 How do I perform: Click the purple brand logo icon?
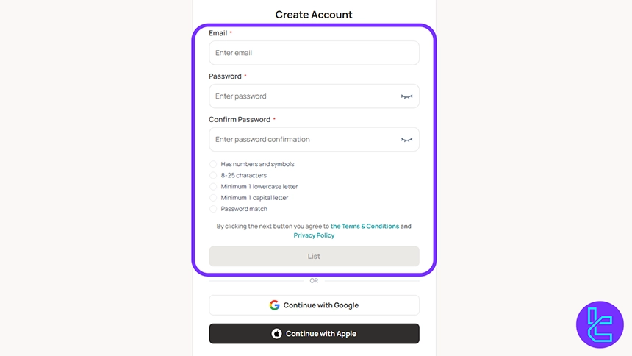pos(600,324)
